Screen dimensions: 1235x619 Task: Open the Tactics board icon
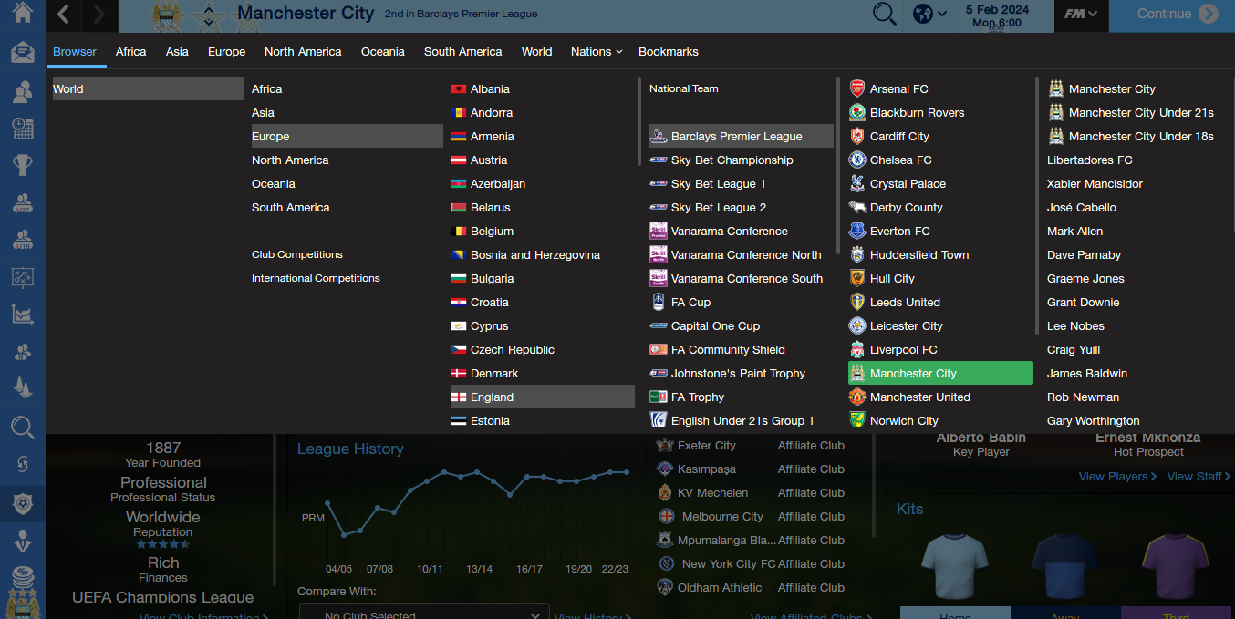tap(23, 277)
